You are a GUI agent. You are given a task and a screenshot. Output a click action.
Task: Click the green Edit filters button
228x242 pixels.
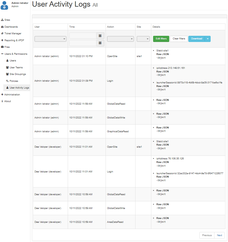click(161, 39)
